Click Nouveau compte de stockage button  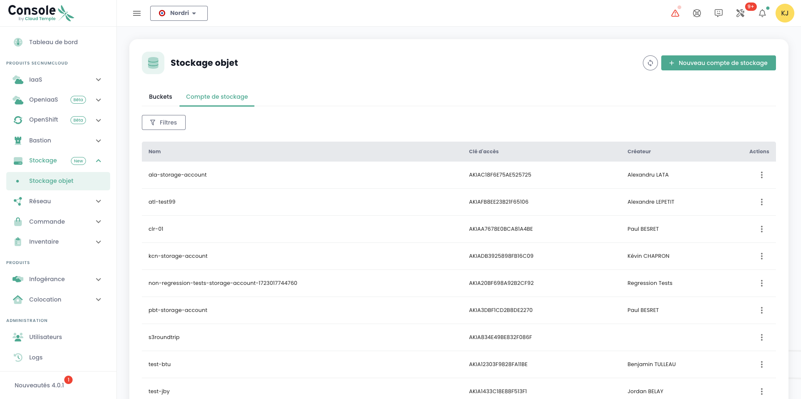(x=718, y=63)
